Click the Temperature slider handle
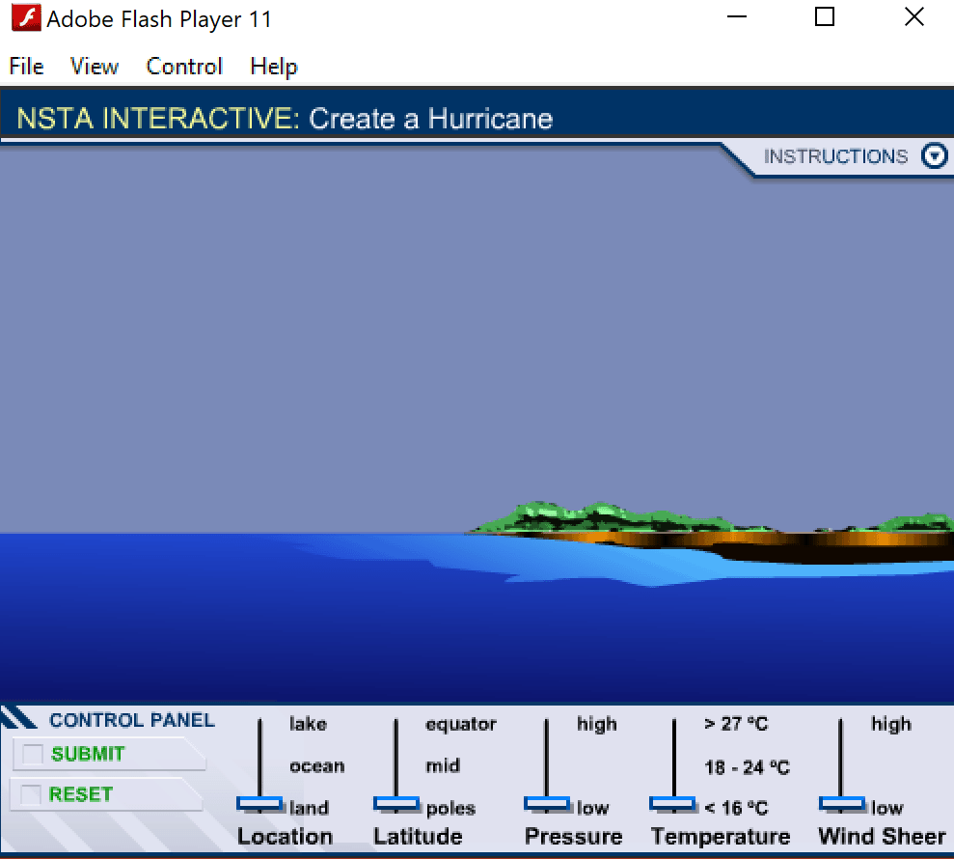This screenshot has height=859, width=954. click(x=672, y=804)
